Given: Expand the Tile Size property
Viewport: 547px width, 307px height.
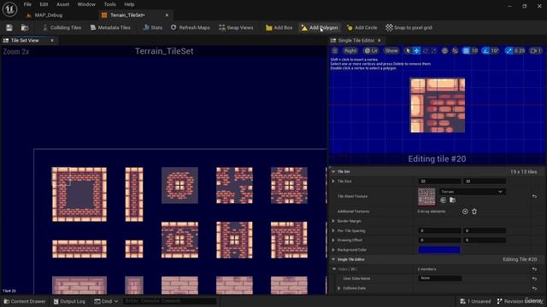Looking at the screenshot, I should pyautogui.click(x=333, y=182).
